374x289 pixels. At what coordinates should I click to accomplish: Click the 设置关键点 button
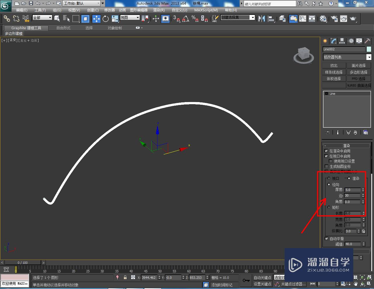pos(262,284)
